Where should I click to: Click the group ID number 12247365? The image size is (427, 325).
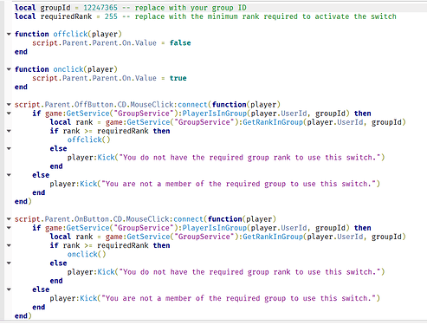100,8
